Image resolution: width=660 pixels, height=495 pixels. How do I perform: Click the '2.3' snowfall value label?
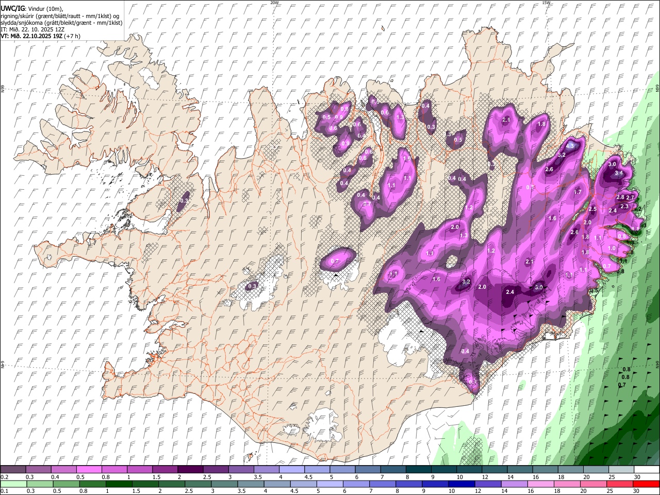click(624, 206)
